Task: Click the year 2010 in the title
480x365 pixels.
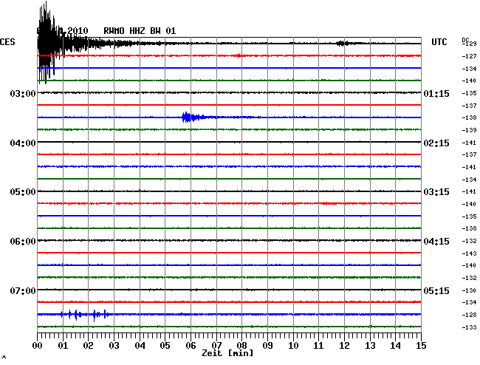Action: pos(78,31)
